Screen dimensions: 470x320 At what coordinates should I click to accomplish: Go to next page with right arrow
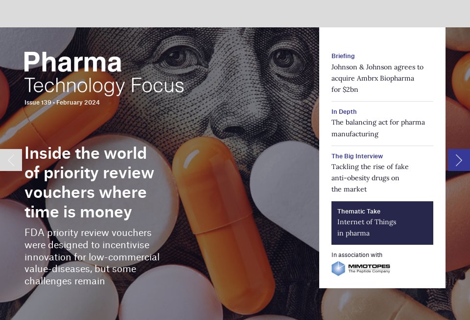point(459,160)
